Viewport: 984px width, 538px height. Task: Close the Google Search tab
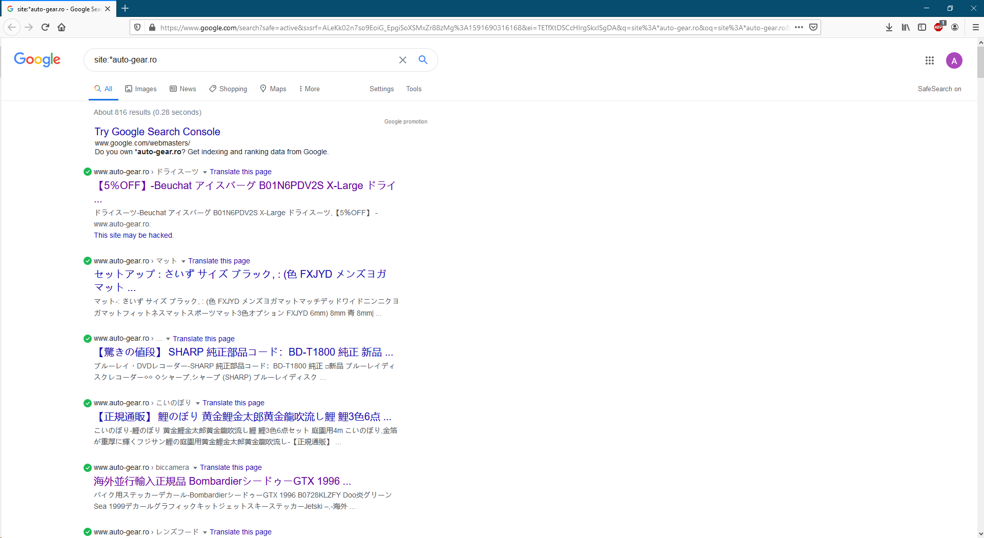coord(108,9)
